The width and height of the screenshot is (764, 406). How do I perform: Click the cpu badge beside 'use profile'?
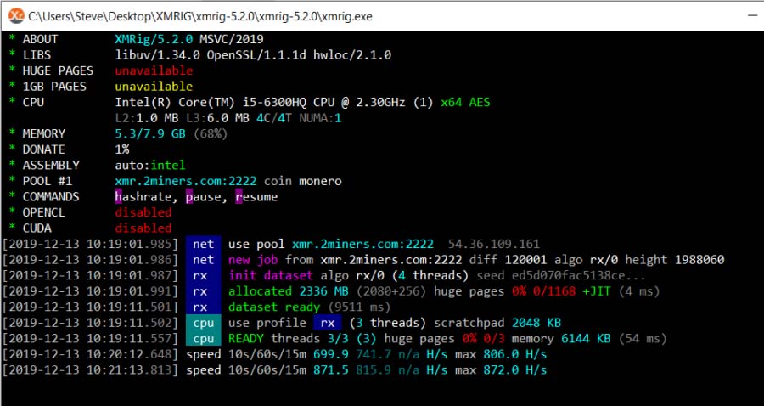203,323
